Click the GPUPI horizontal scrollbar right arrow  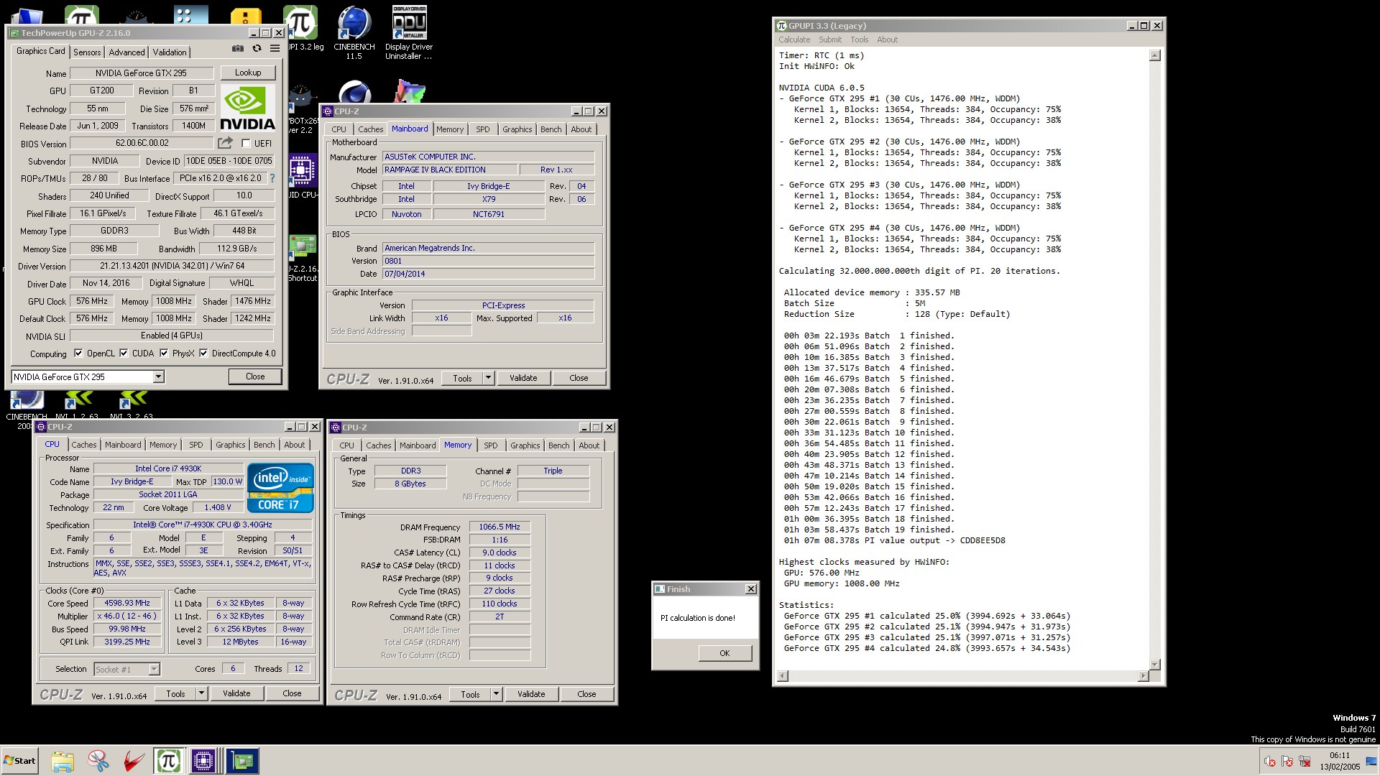coord(1144,675)
